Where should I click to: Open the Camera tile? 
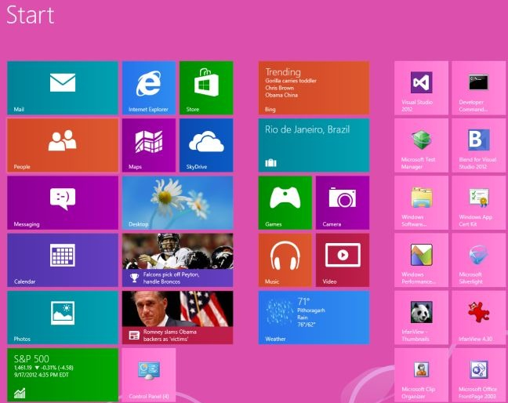(x=343, y=203)
